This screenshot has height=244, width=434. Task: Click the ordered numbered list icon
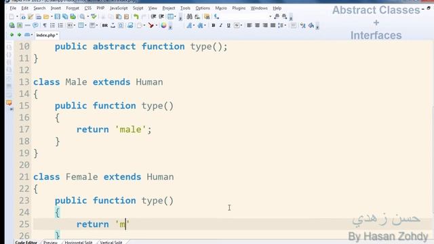coord(60,26)
